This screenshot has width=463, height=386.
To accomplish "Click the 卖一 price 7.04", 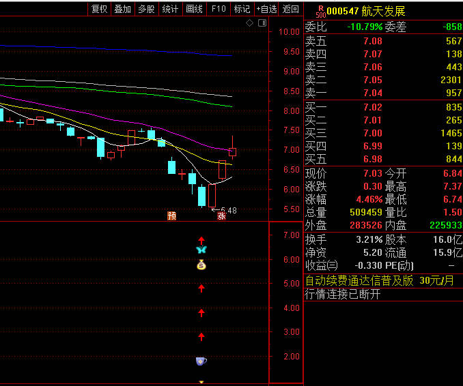I will (x=373, y=93).
